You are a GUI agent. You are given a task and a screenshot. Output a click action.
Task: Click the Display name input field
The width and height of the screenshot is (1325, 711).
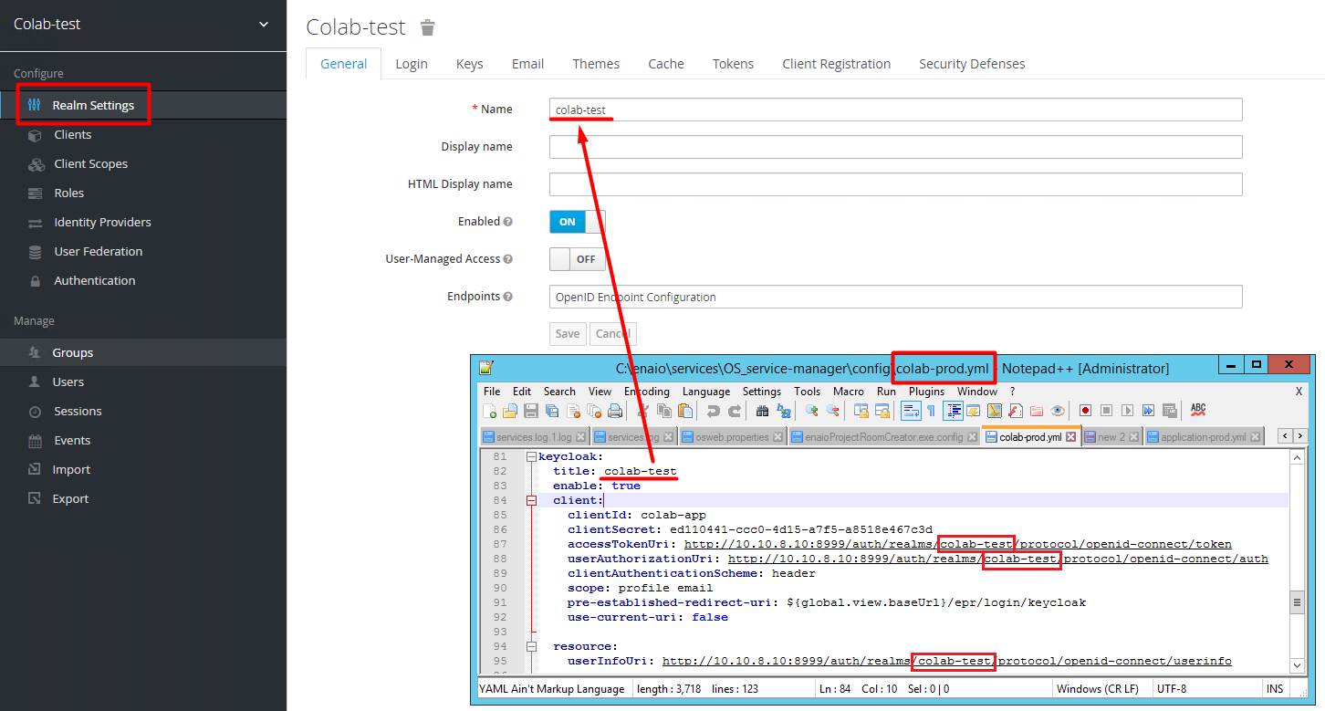(895, 147)
